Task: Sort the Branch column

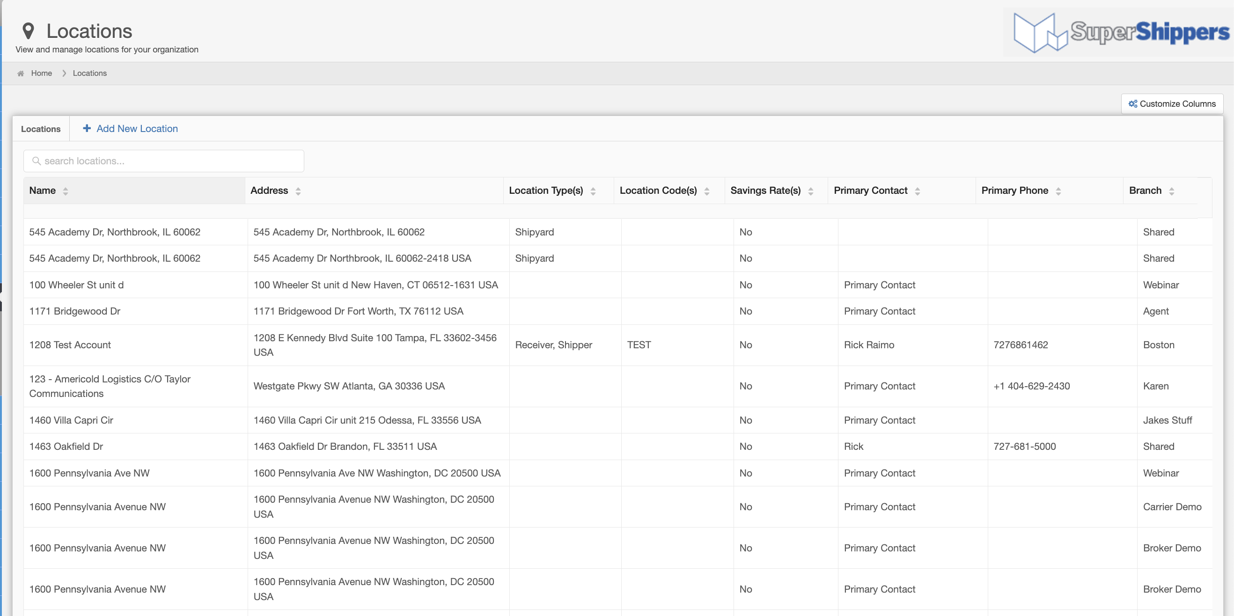Action: (x=1171, y=191)
